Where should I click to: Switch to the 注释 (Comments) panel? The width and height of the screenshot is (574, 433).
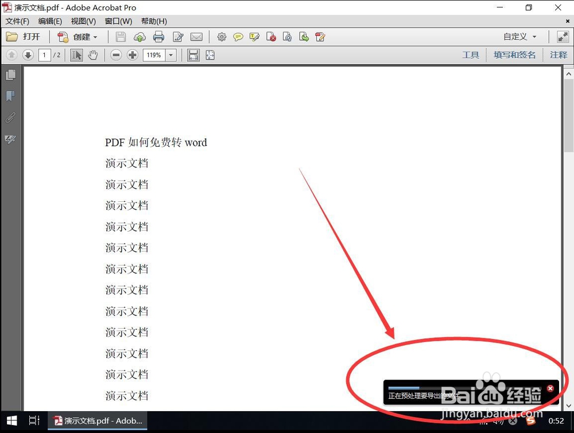(x=558, y=55)
